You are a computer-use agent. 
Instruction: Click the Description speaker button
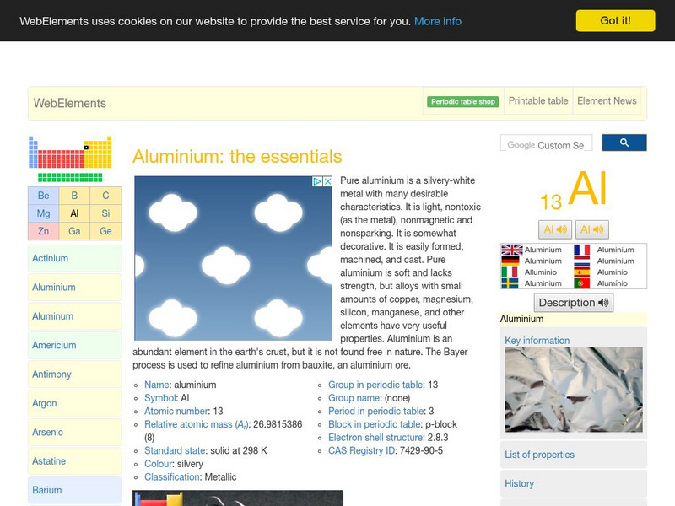click(574, 303)
